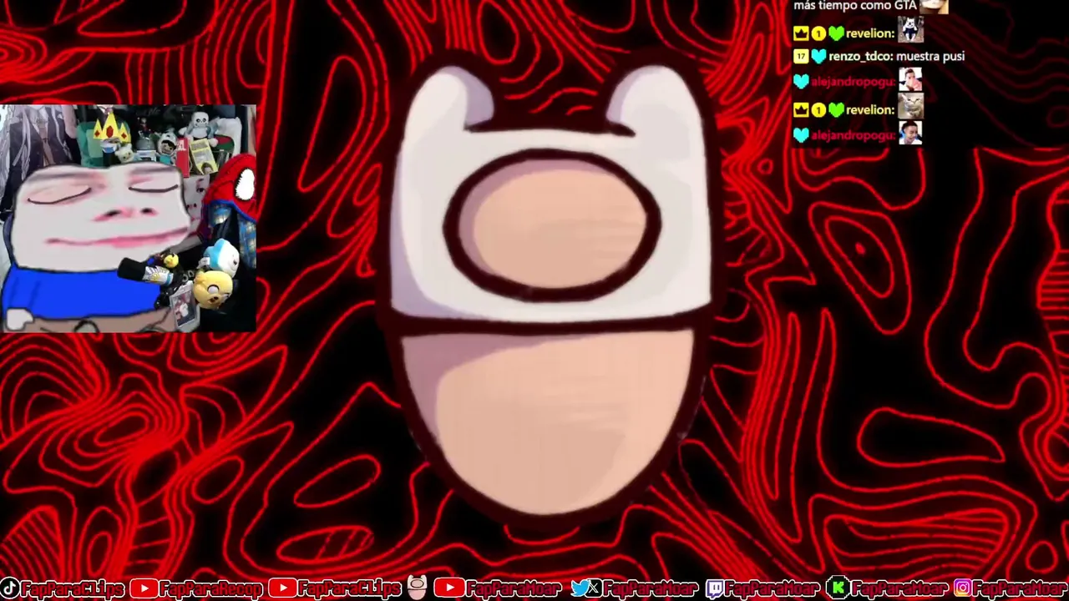Click the headset person emote after alejandropogu
Viewport: 1069px width, 601px height.
(x=910, y=133)
